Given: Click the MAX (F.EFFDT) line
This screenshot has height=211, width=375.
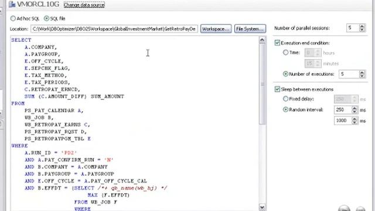Looking at the screenshot, I should pyautogui.click(x=108, y=195).
